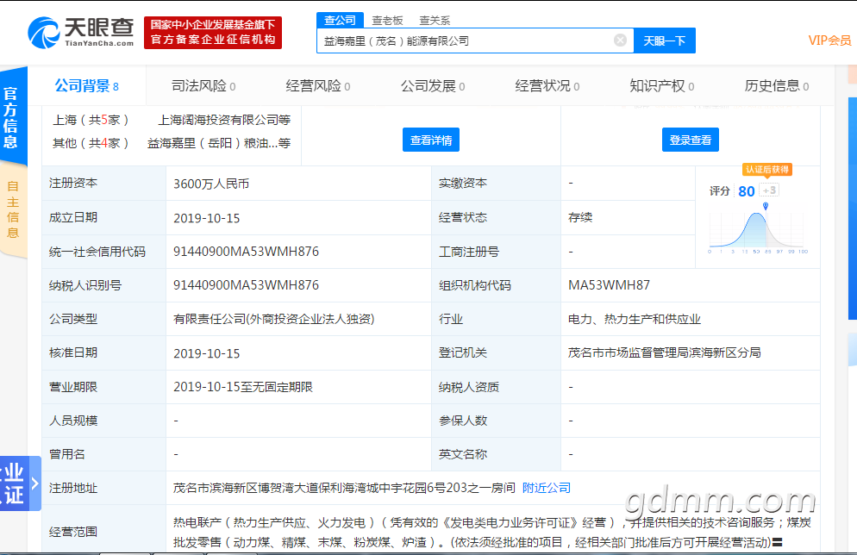Click the 天眼一下 search button
The image size is (857, 555).
click(664, 41)
